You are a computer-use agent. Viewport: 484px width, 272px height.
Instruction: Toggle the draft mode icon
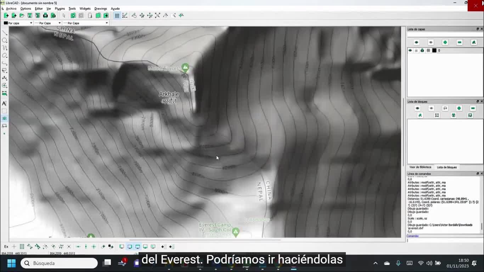coord(125,16)
